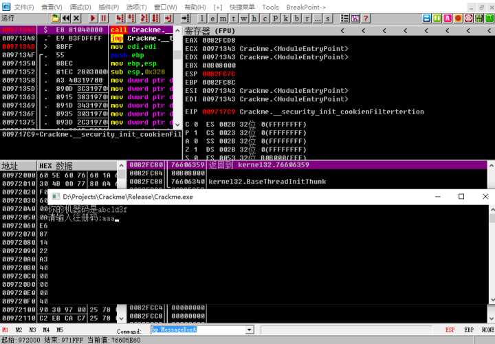
Task: Click the red question mark help icon
Action: [x=366, y=19]
